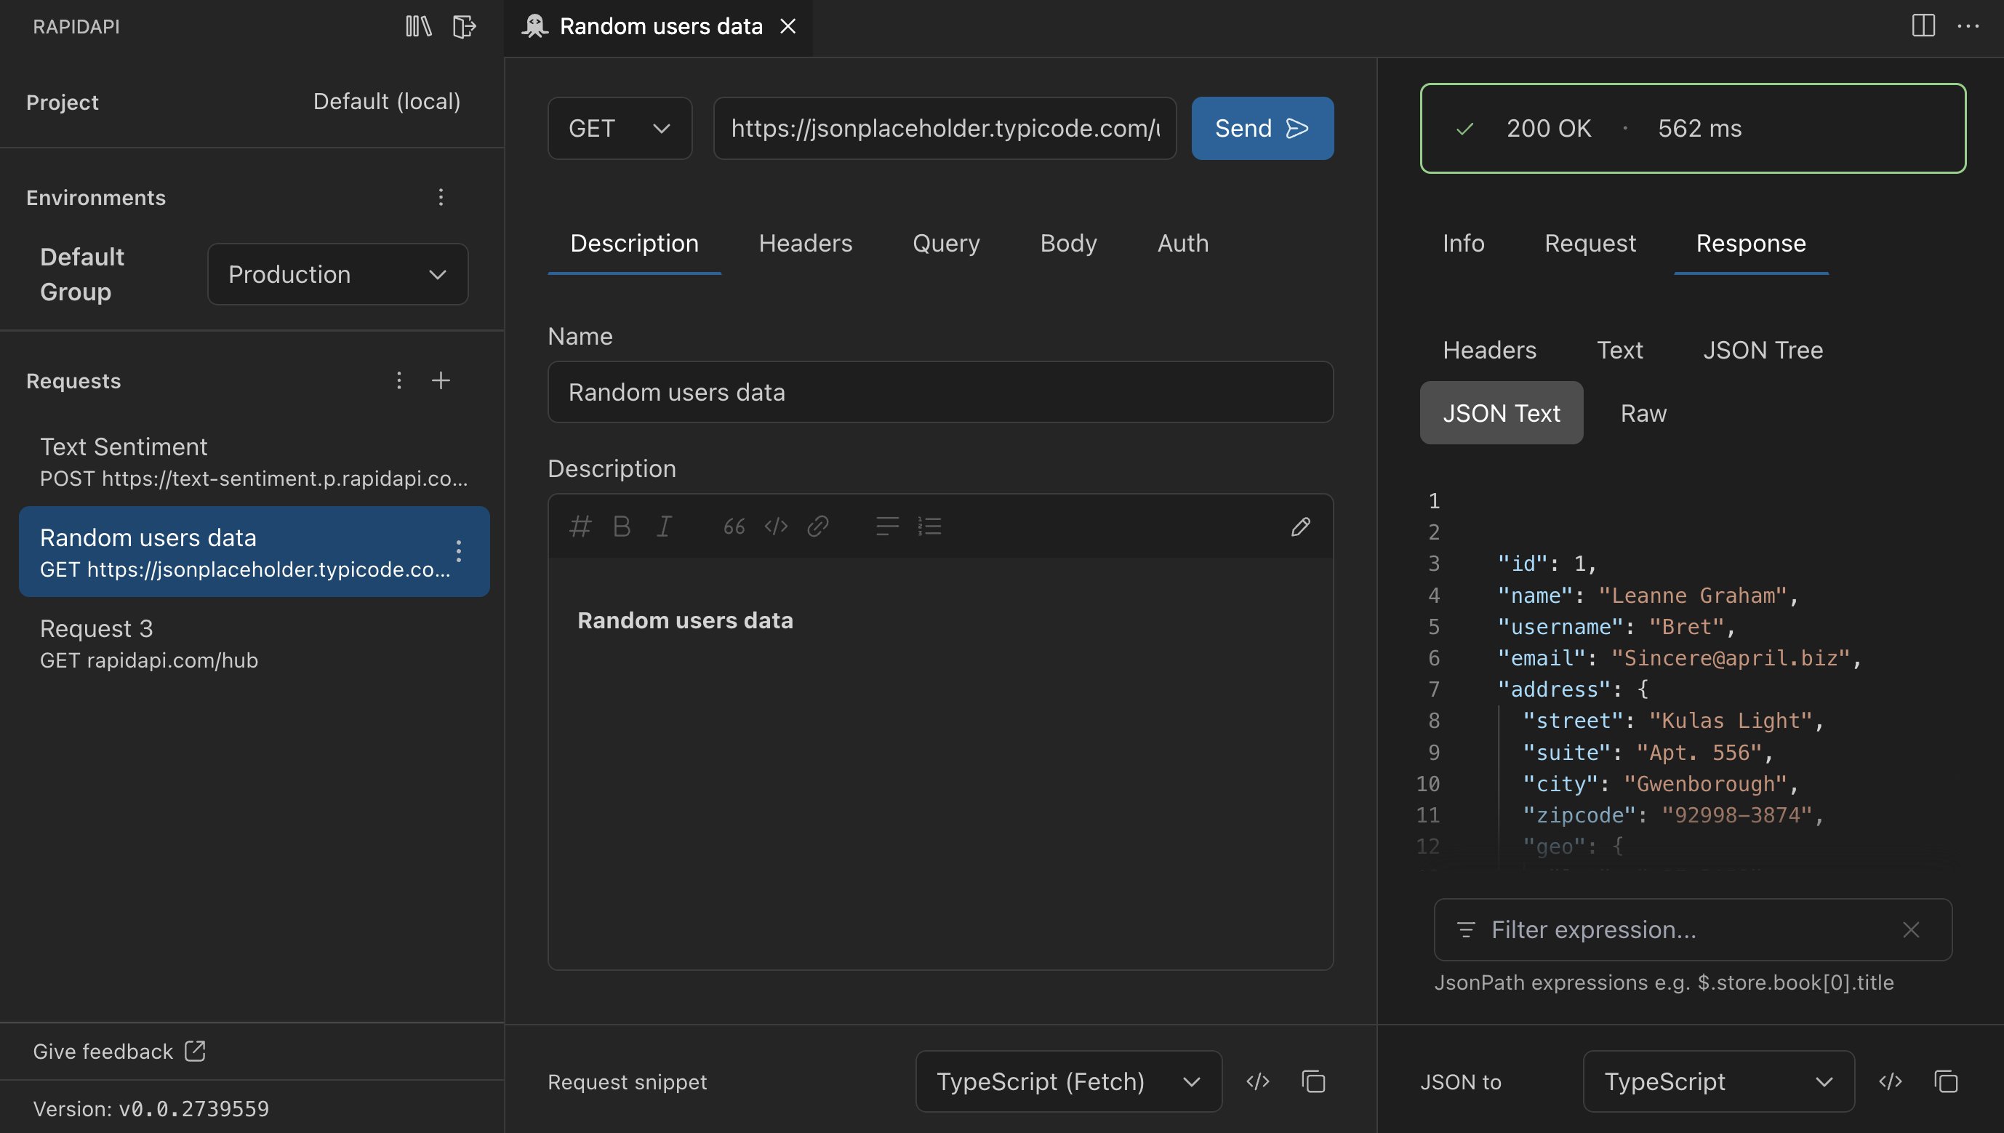The image size is (2004, 1133).
Task: Apply bold formatting in description editor
Action: pyautogui.click(x=622, y=526)
